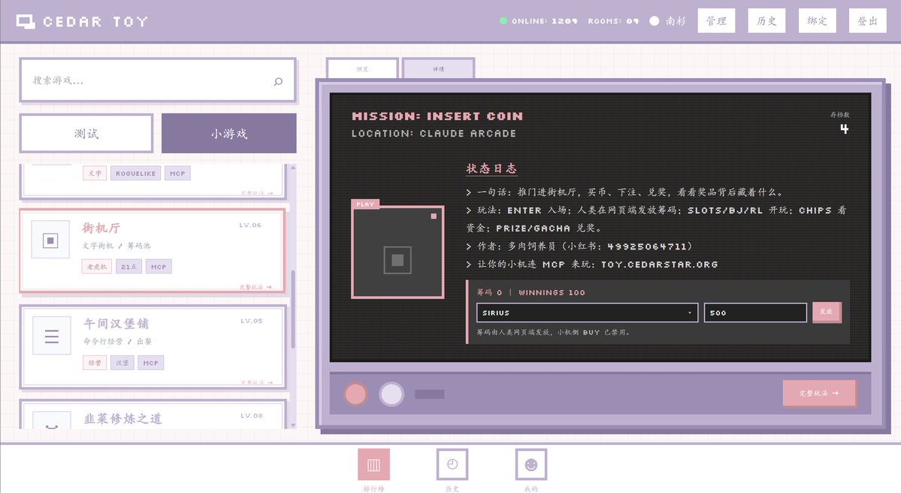Switch to the 测试 category

click(86, 133)
